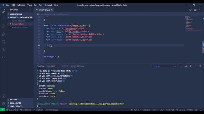
Task: Open the notifications bell
Action: point(200,110)
